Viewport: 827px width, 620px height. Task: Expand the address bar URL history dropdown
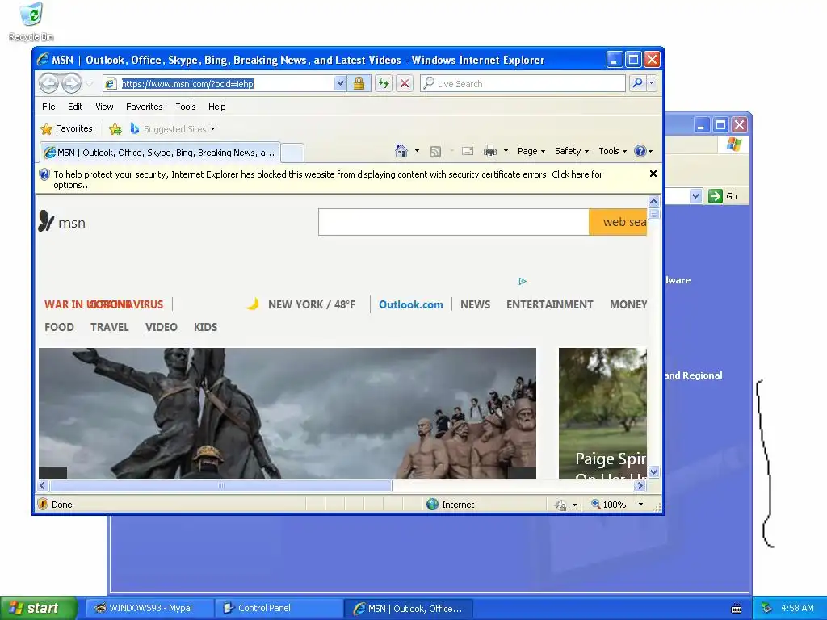pos(340,83)
